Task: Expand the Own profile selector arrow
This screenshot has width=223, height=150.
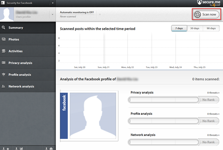Action: (x=53, y=15)
